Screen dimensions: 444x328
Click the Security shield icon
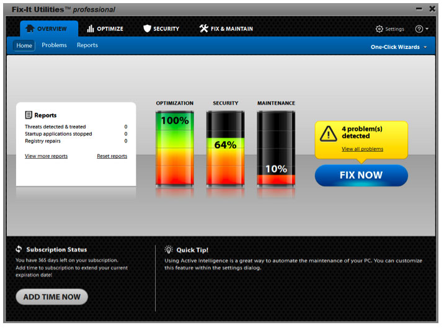(x=147, y=29)
